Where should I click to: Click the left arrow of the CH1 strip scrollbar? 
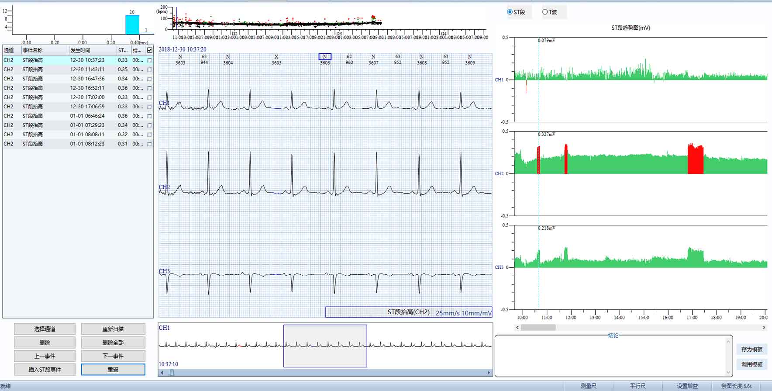162,373
